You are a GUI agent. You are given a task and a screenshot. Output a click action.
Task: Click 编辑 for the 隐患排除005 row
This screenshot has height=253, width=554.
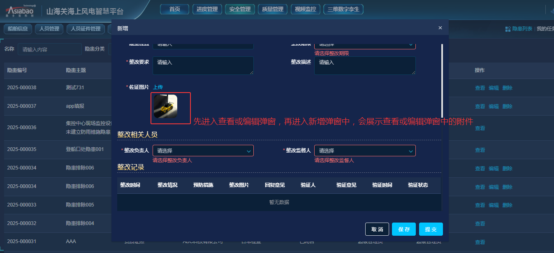click(x=494, y=205)
